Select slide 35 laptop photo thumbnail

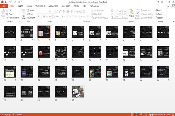point(78,92)
